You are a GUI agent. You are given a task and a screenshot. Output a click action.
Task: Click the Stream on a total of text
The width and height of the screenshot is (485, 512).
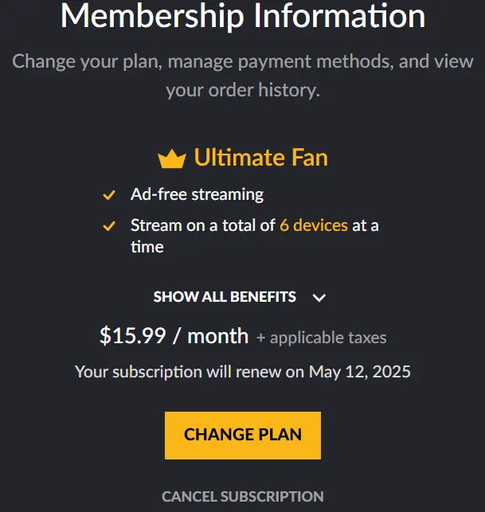pos(203,225)
